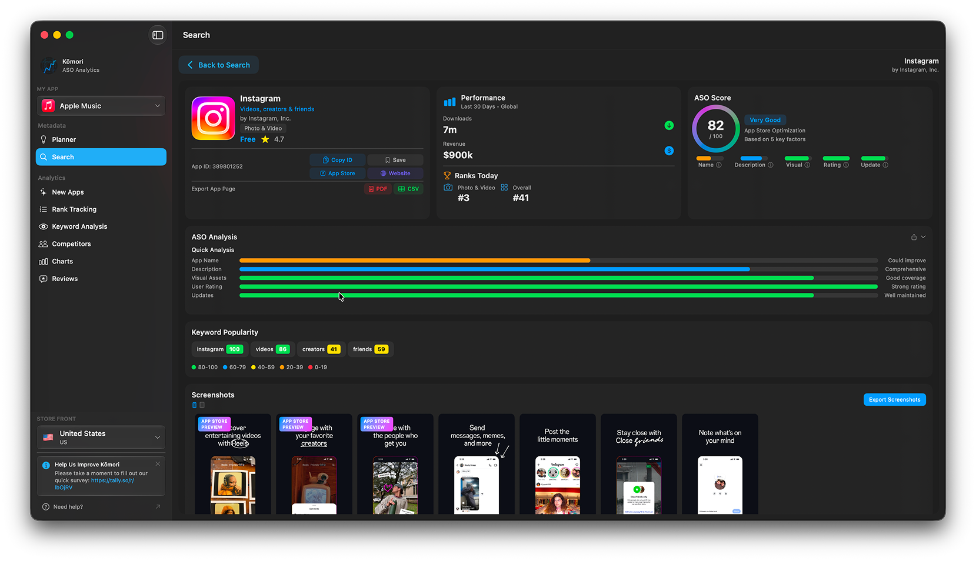Open the Description factor info icon
The image size is (976, 561).
pyautogui.click(x=770, y=165)
